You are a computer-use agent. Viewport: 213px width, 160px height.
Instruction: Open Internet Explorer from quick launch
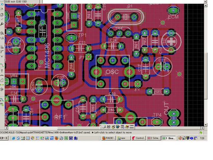(x=14, y=138)
